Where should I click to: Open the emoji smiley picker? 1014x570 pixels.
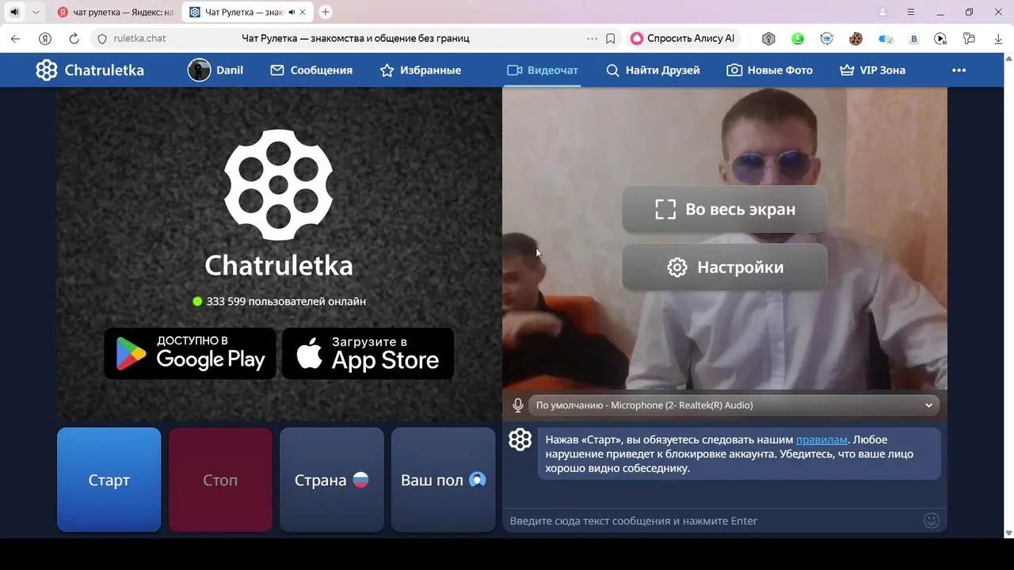932,520
